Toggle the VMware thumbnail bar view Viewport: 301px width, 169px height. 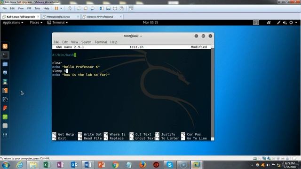point(109,8)
